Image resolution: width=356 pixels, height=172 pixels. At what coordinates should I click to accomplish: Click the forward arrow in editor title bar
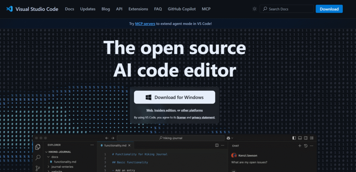[x=113, y=138]
